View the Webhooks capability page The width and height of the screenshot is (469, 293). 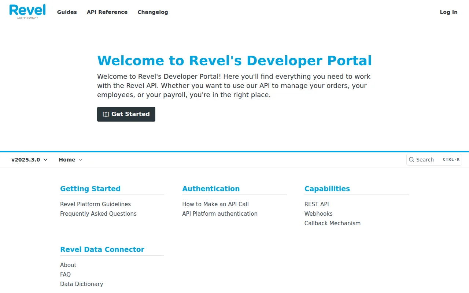pos(318,214)
